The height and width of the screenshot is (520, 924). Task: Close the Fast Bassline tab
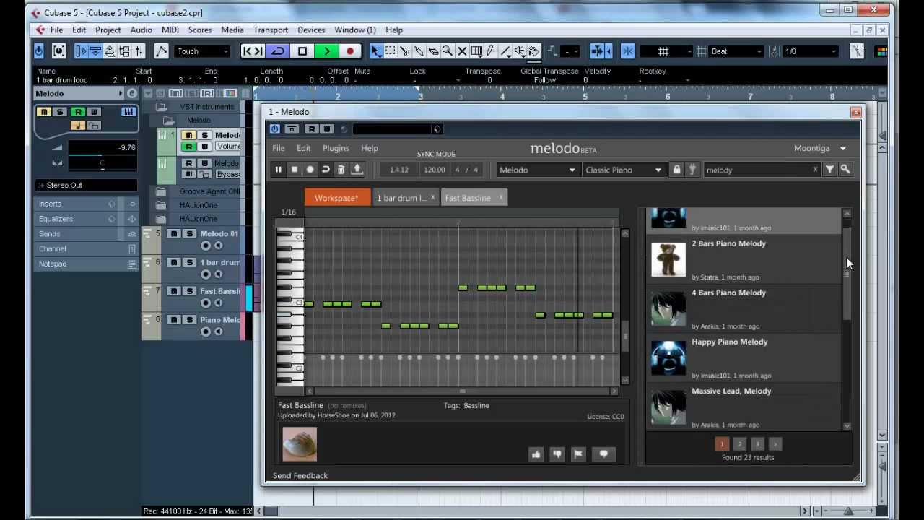pyautogui.click(x=500, y=197)
